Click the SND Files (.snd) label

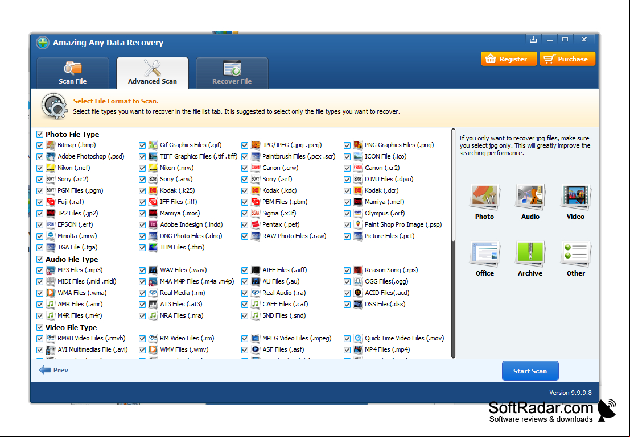(284, 315)
